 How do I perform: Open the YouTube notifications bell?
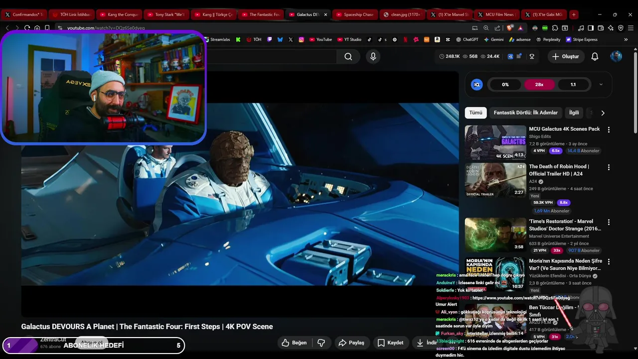[595, 57]
